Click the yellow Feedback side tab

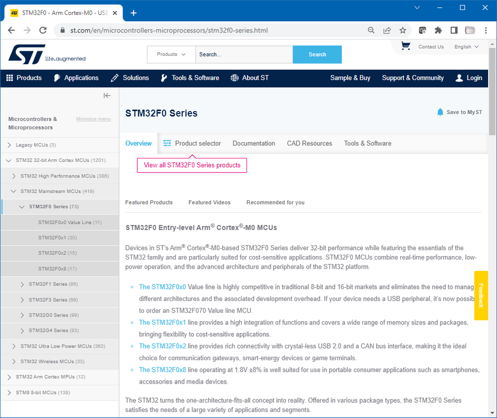tap(481, 295)
